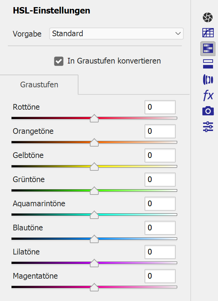Click the Grüntöne value field
Screen dimensions: 218x301
coord(160,180)
